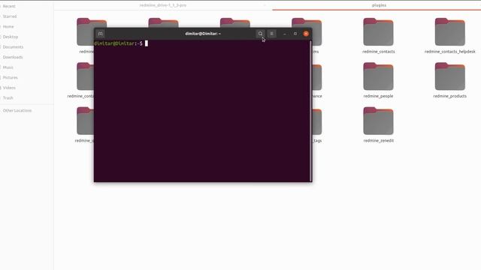Open the redmine_contacts_helpdesk folder icon
The width and height of the screenshot is (481, 270).
pos(449,31)
